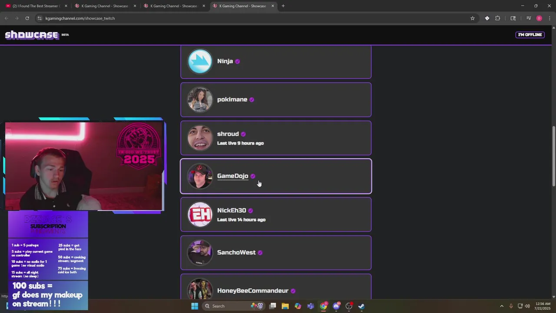556x313 pixels.
Task: Select 'Last live 14 hours ago' text
Action: [x=241, y=220]
